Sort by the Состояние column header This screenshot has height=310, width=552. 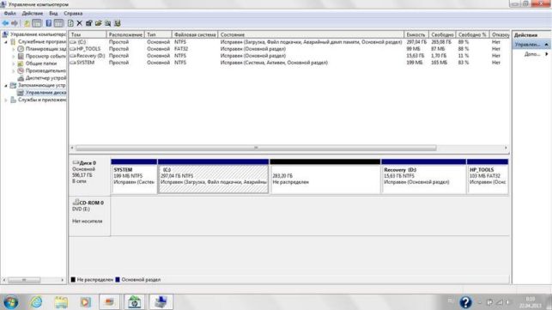pyautogui.click(x=311, y=34)
